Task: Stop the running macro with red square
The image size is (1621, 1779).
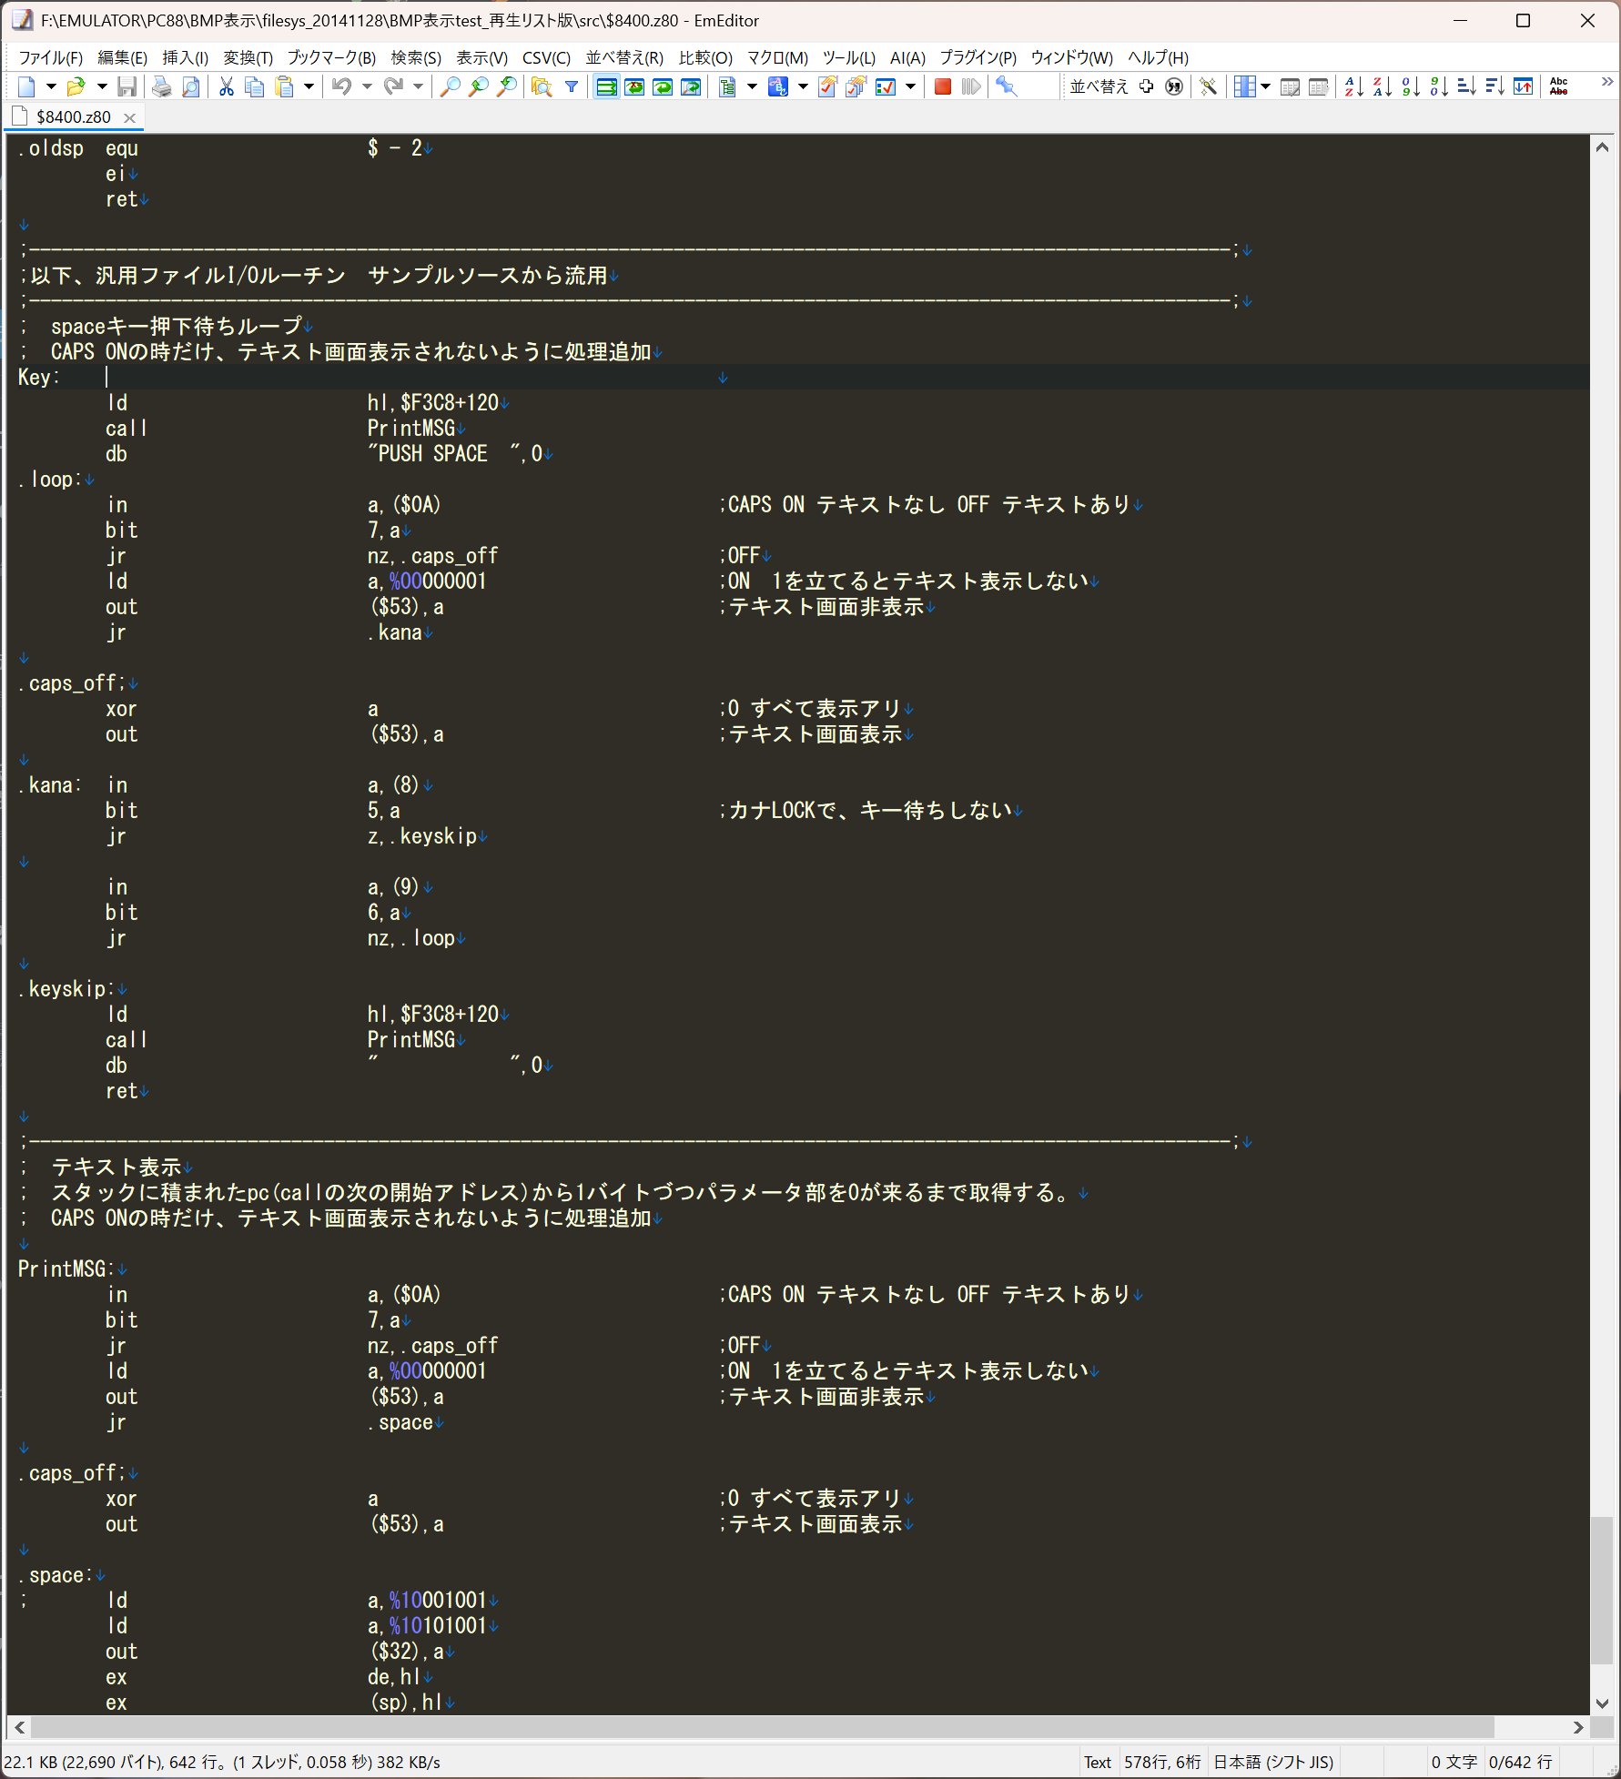Action: 943,86
